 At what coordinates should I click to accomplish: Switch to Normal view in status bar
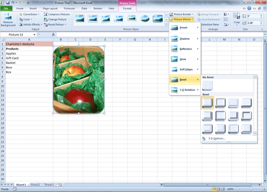214,189
